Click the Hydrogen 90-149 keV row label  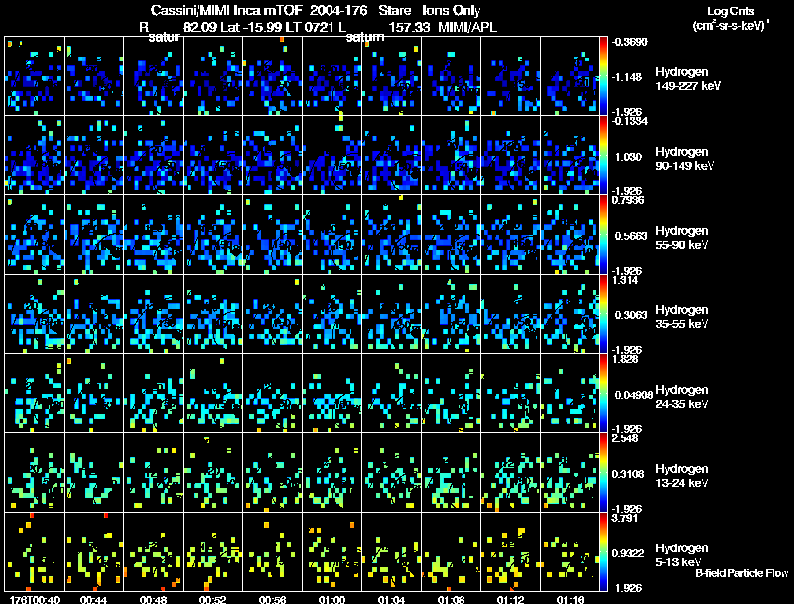click(x=684, y=159)
